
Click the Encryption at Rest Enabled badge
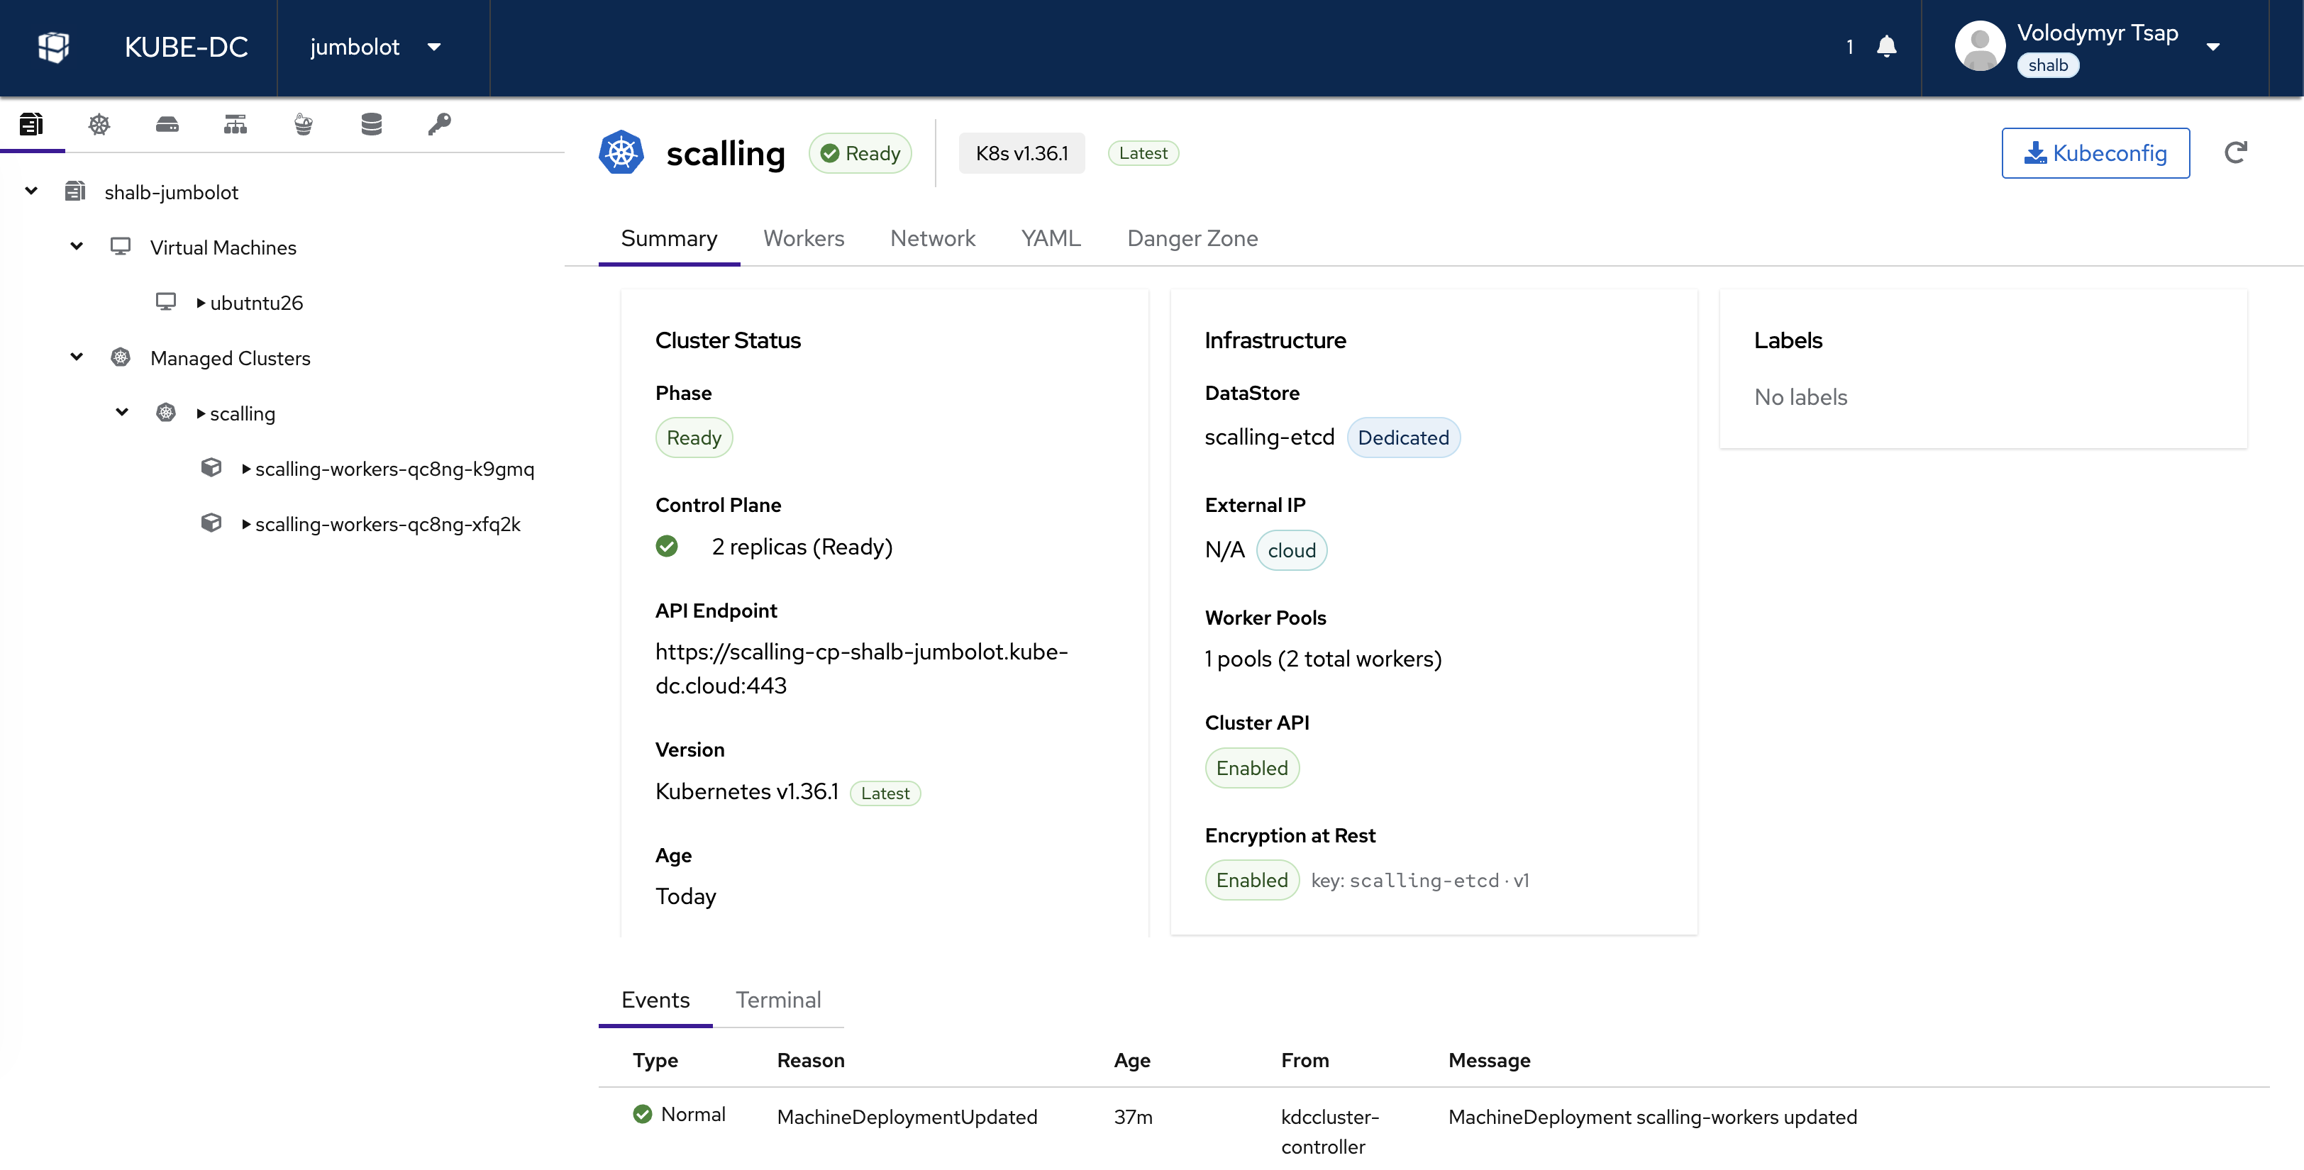(1252, 881)
